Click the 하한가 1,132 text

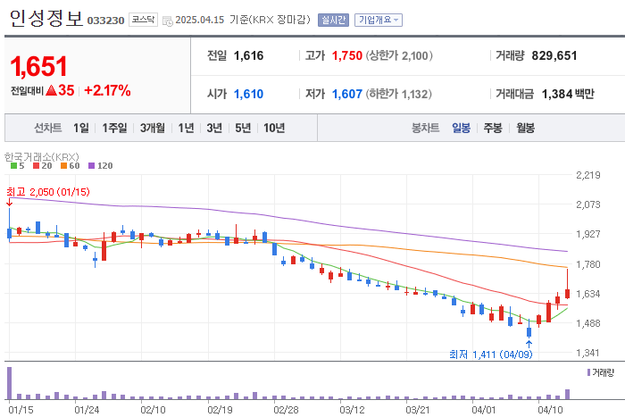398,94
